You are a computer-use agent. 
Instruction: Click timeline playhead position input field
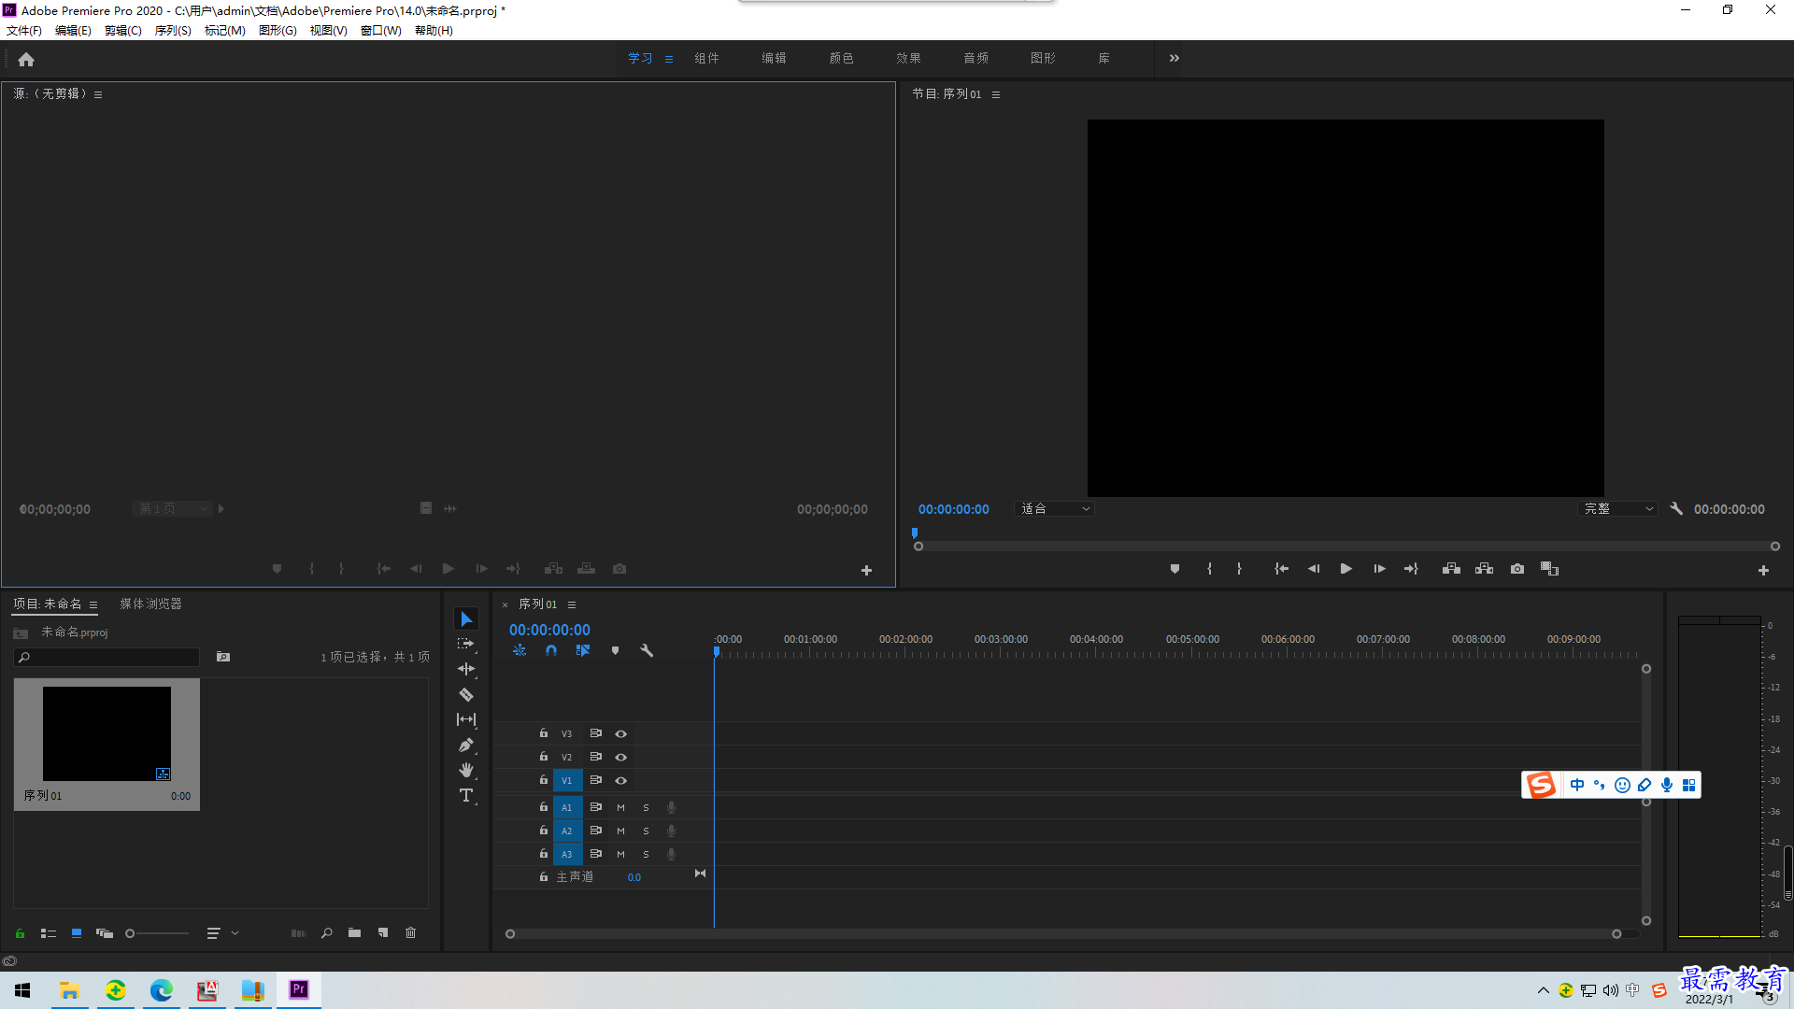coord(549,630)
